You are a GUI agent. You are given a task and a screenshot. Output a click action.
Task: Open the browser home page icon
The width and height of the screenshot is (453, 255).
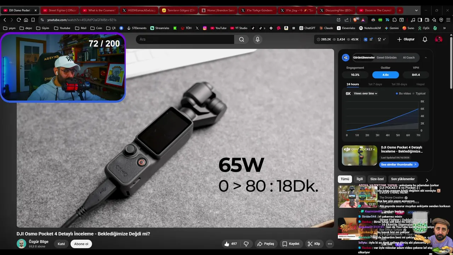click(x=26, y=20)
